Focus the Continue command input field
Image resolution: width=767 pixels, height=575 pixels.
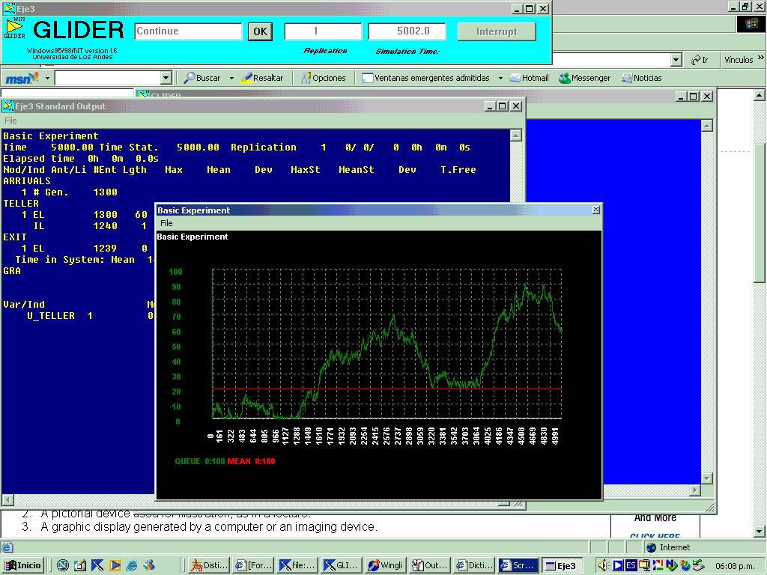tap(188, 31)
